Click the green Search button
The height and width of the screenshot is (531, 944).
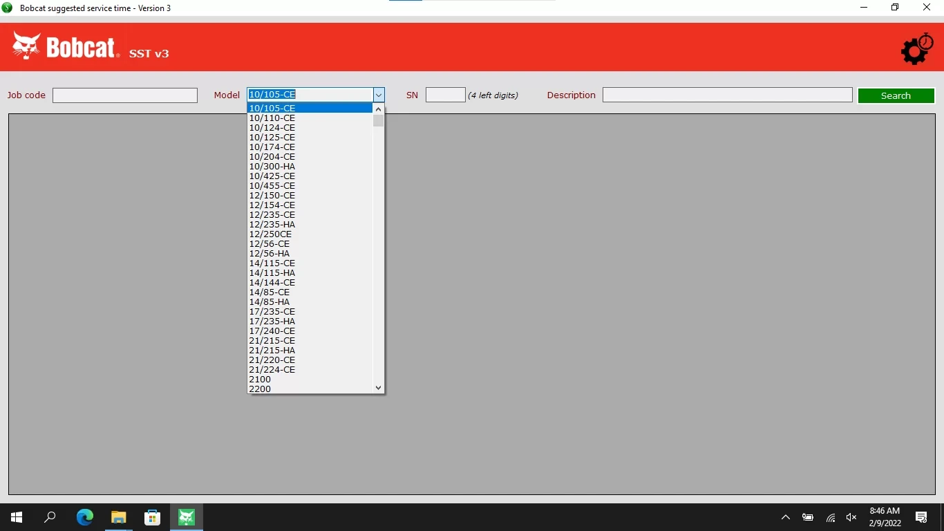coord(896,96)
